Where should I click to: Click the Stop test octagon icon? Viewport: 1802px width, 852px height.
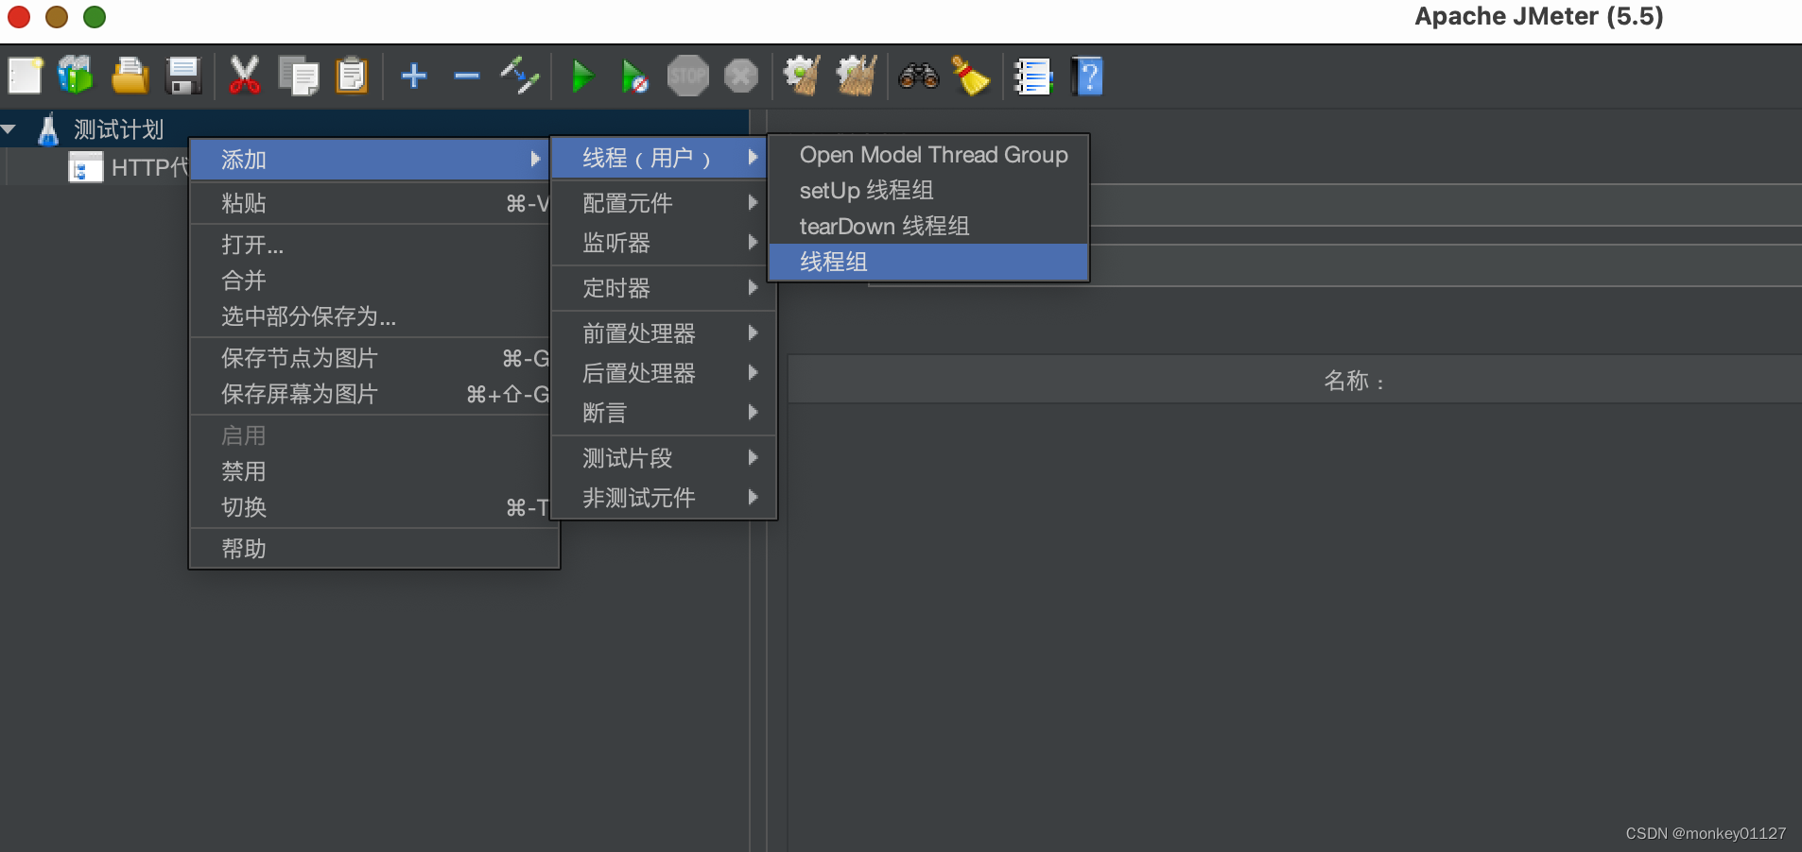(688, 76)
